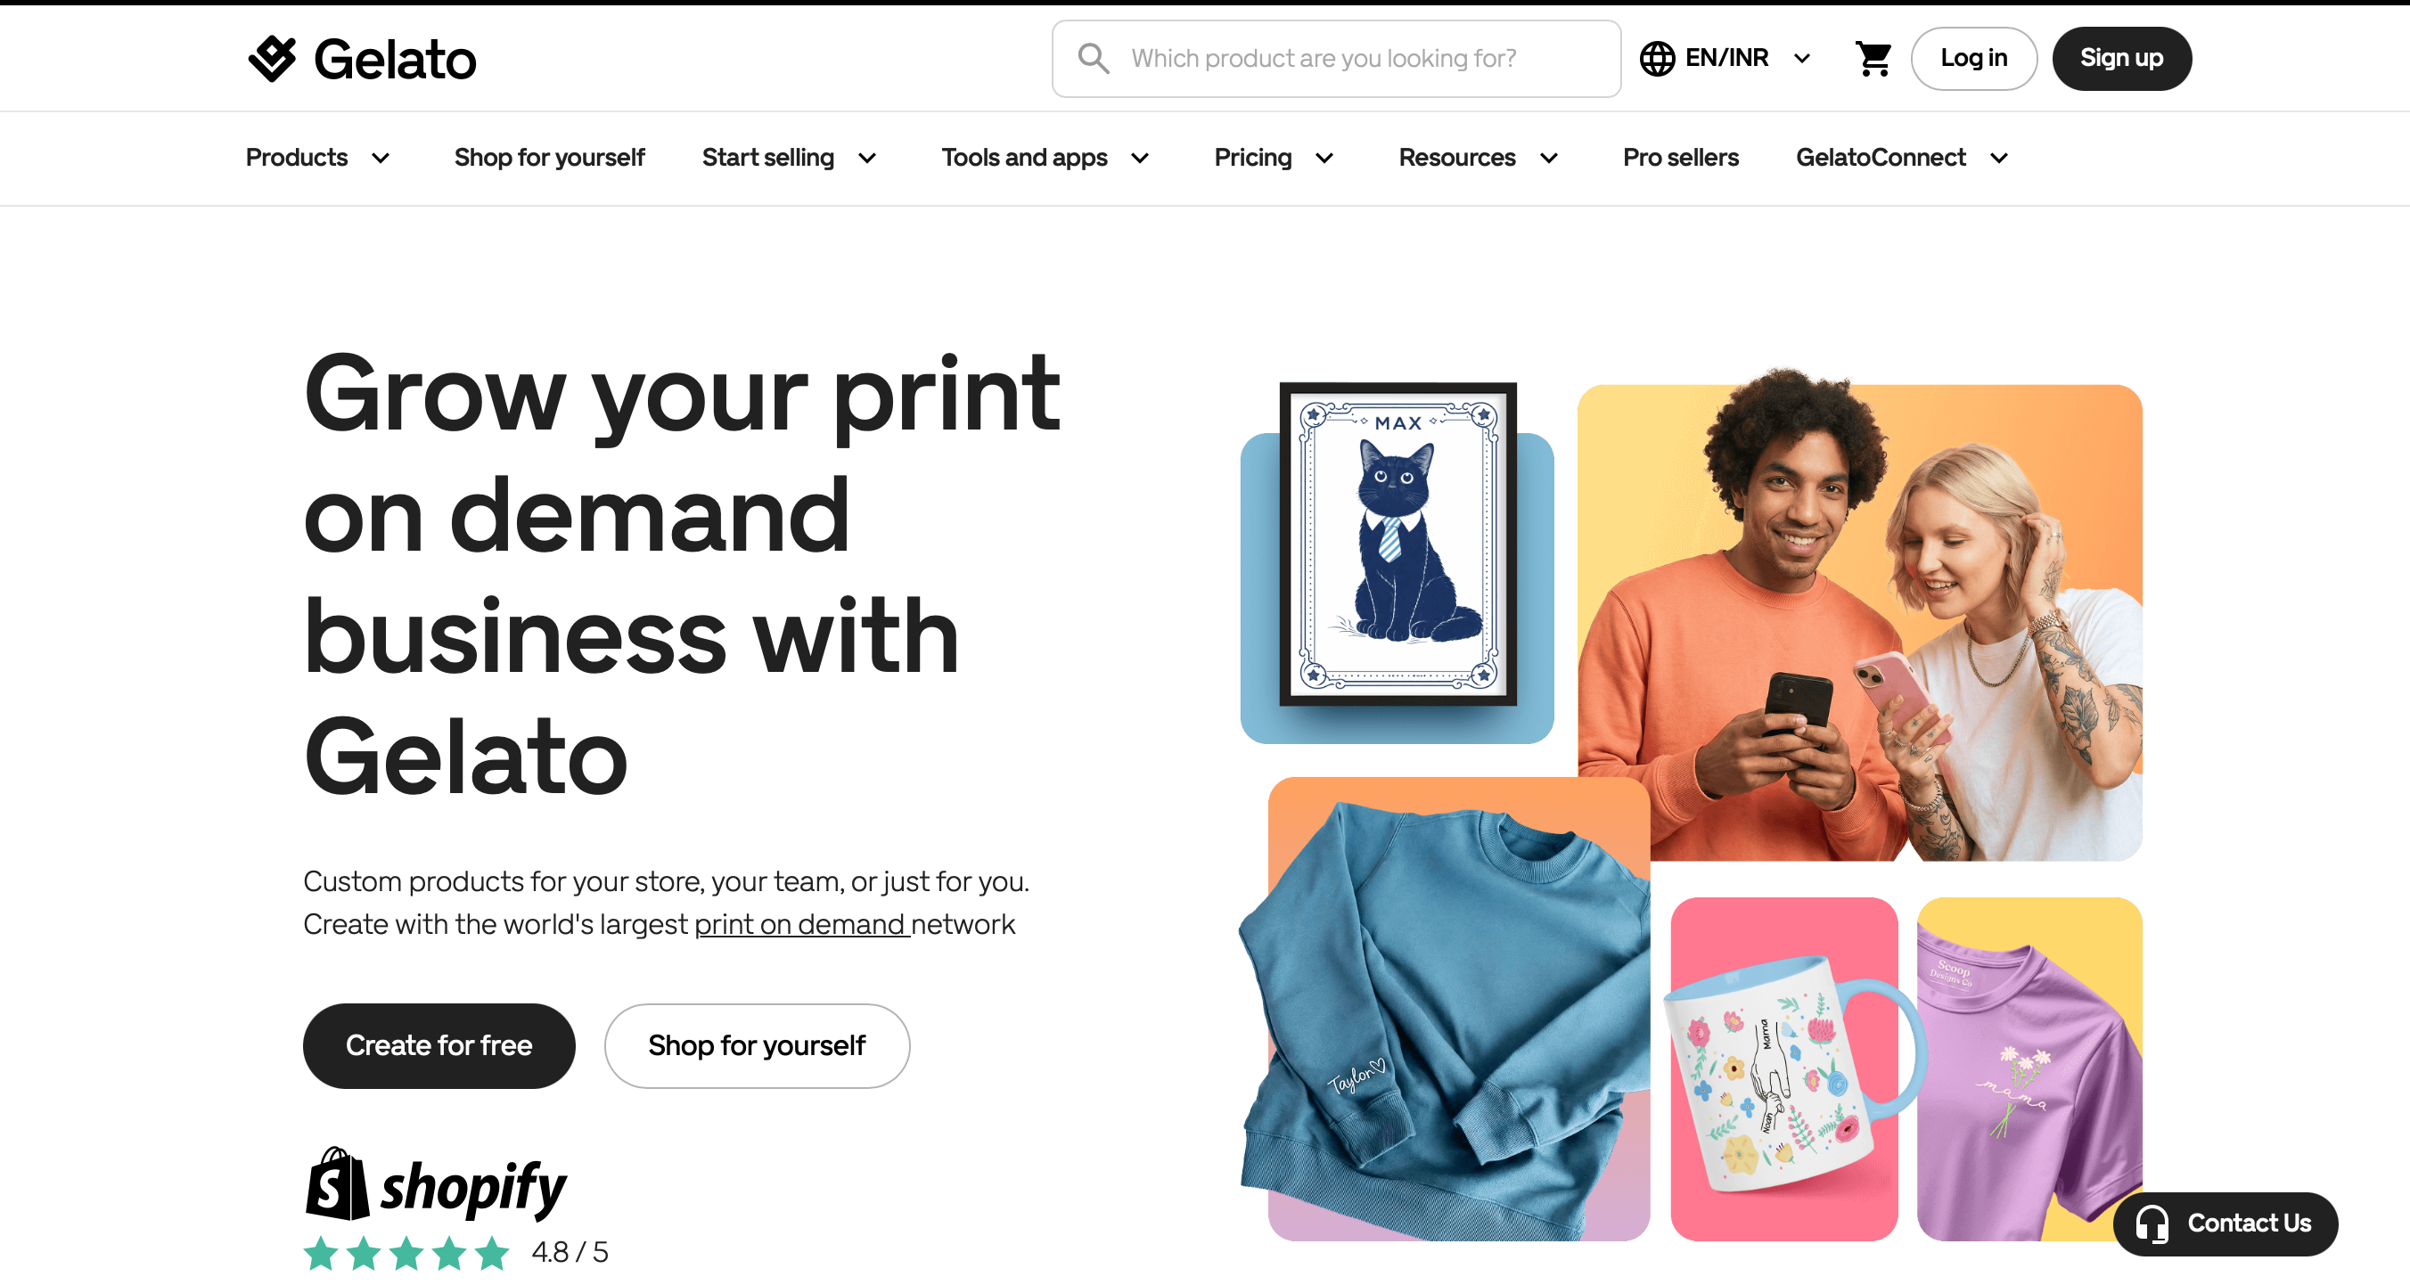Open the Start selling dropdown
The width and height of the screenshot is (2410, 1285).
[x=790, y=157]
